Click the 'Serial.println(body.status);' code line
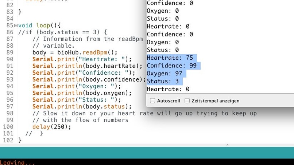Viewport: 294px width, 165px height. [x=82, y=106]
